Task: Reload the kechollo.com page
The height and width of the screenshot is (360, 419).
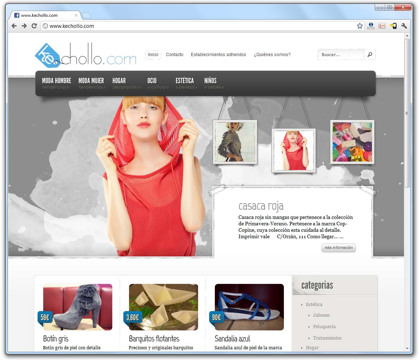Action: pyautogui.click(x=34, y=26)
